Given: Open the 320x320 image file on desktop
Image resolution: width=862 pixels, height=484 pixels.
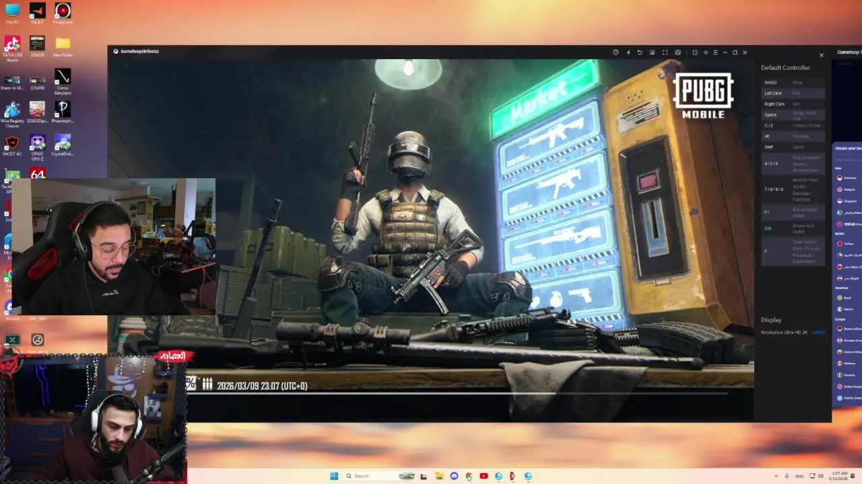Looking at the screenshot, I should tap(37, 46).
